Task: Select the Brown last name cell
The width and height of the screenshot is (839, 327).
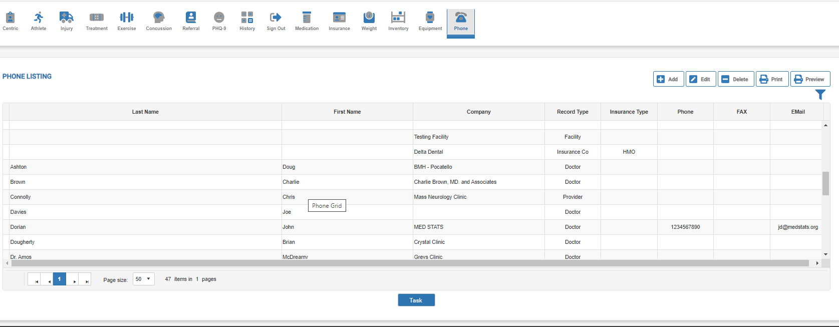Action: pos(145,182)
